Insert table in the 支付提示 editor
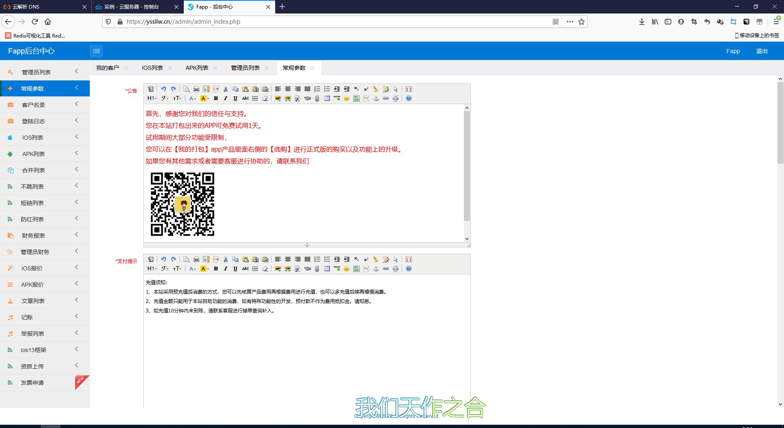Image resolution: width=784 pixels, height=428 pixels. (327, 269)
